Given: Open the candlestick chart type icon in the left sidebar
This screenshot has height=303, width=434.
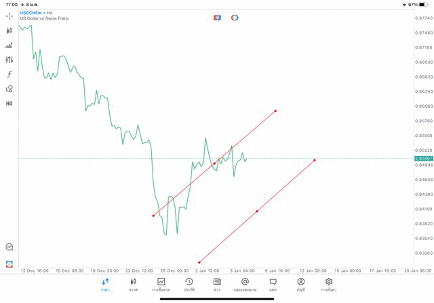Looking at the screenshot, I should pyautogui.click(x=9, y=31).
